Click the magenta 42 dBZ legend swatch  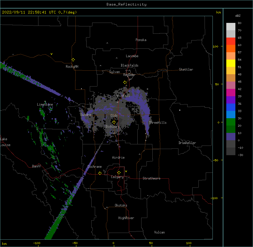tap(231, 92)
